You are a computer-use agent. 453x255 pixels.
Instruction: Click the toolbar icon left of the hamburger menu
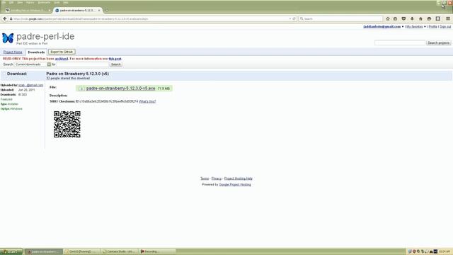coord(438,18)
